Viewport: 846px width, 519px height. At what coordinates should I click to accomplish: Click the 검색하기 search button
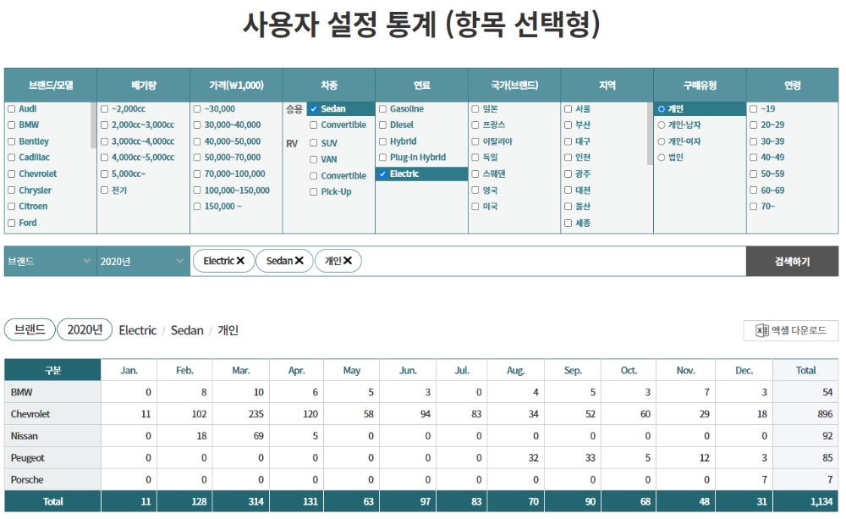[x=793, y=261]
